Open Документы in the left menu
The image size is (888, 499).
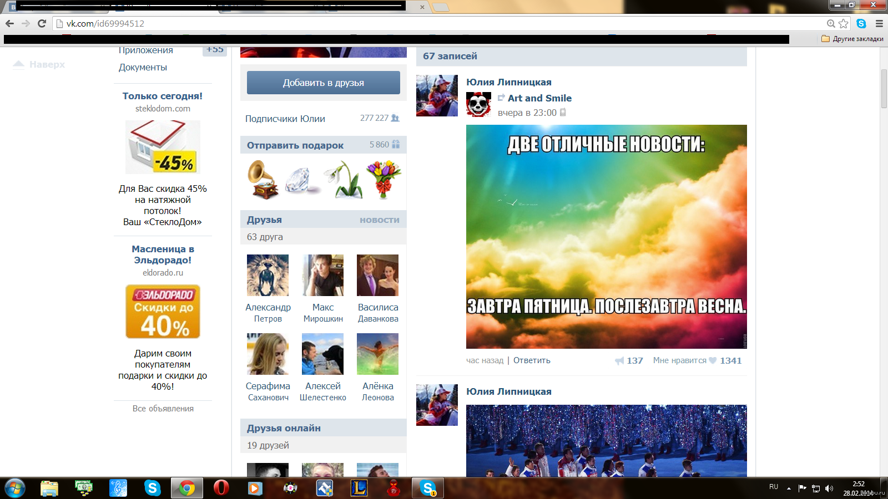pyautogui.click(x=143, y=67)
